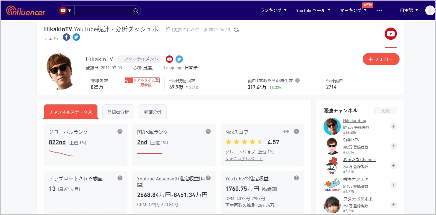Image resolution: width=436 pixels, height=215 pixels.
Task: Click the エンターテイメント category tag
Action: 139,59
